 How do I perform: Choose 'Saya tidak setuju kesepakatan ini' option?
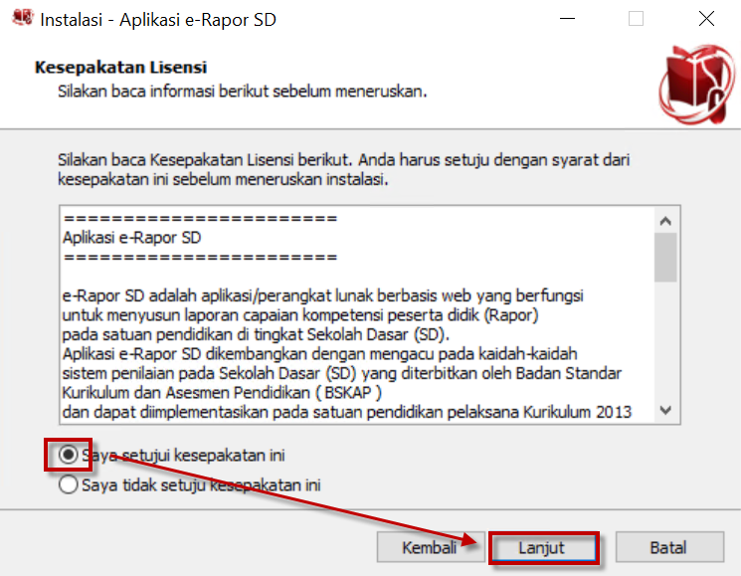coord(69,485)
